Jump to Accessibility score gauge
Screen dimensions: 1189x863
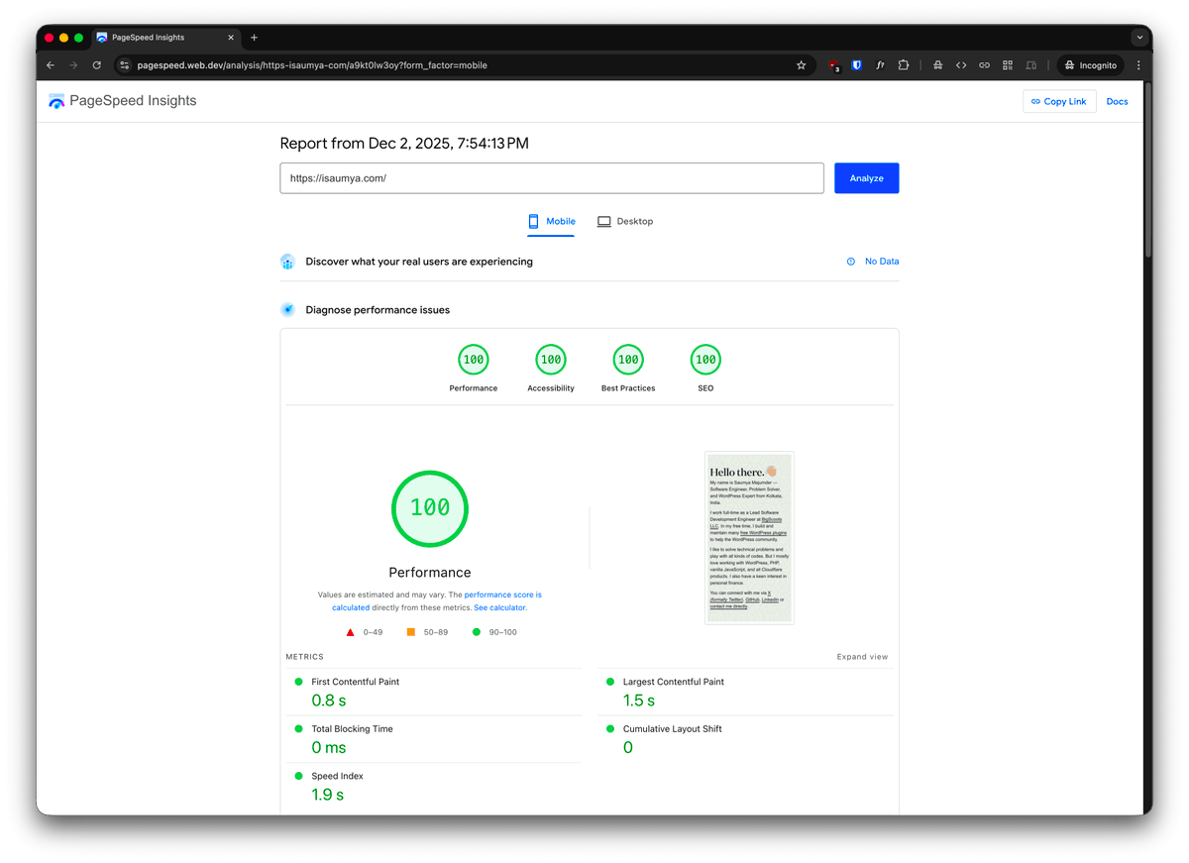551,368
